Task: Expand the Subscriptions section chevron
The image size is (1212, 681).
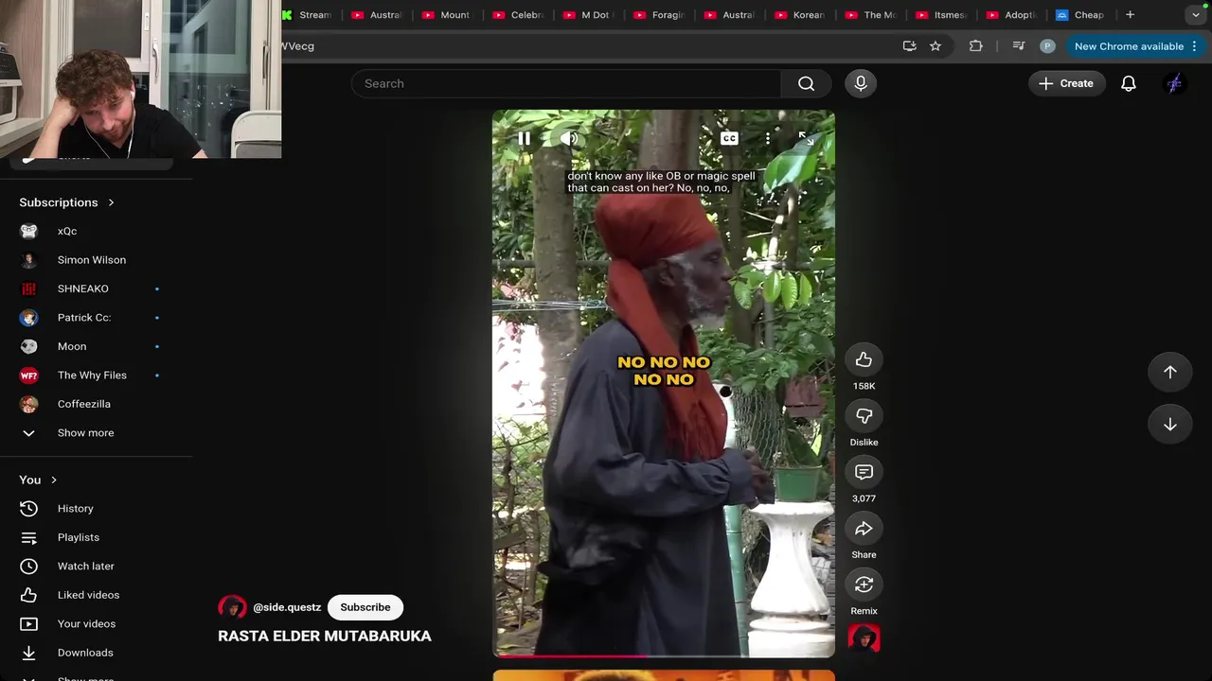Action: click(111, 202)
